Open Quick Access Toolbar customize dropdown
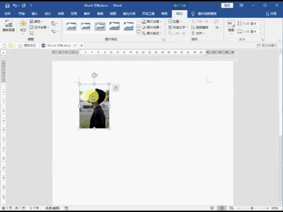This screenshot has height=212, width=283. (x=31, y=6)
